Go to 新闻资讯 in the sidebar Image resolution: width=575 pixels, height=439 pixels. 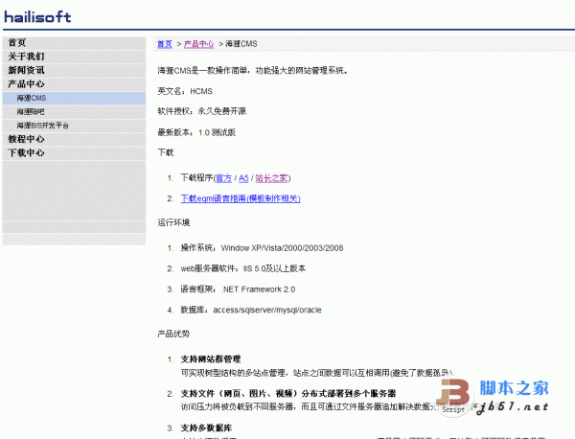[x=74, y=70]
